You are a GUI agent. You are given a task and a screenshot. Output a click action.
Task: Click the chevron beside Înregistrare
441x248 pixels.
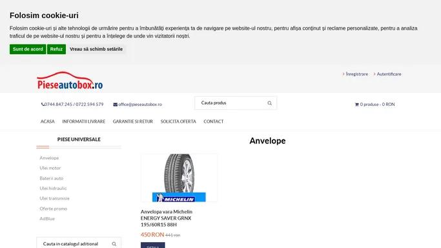click(x=344, y=74)
